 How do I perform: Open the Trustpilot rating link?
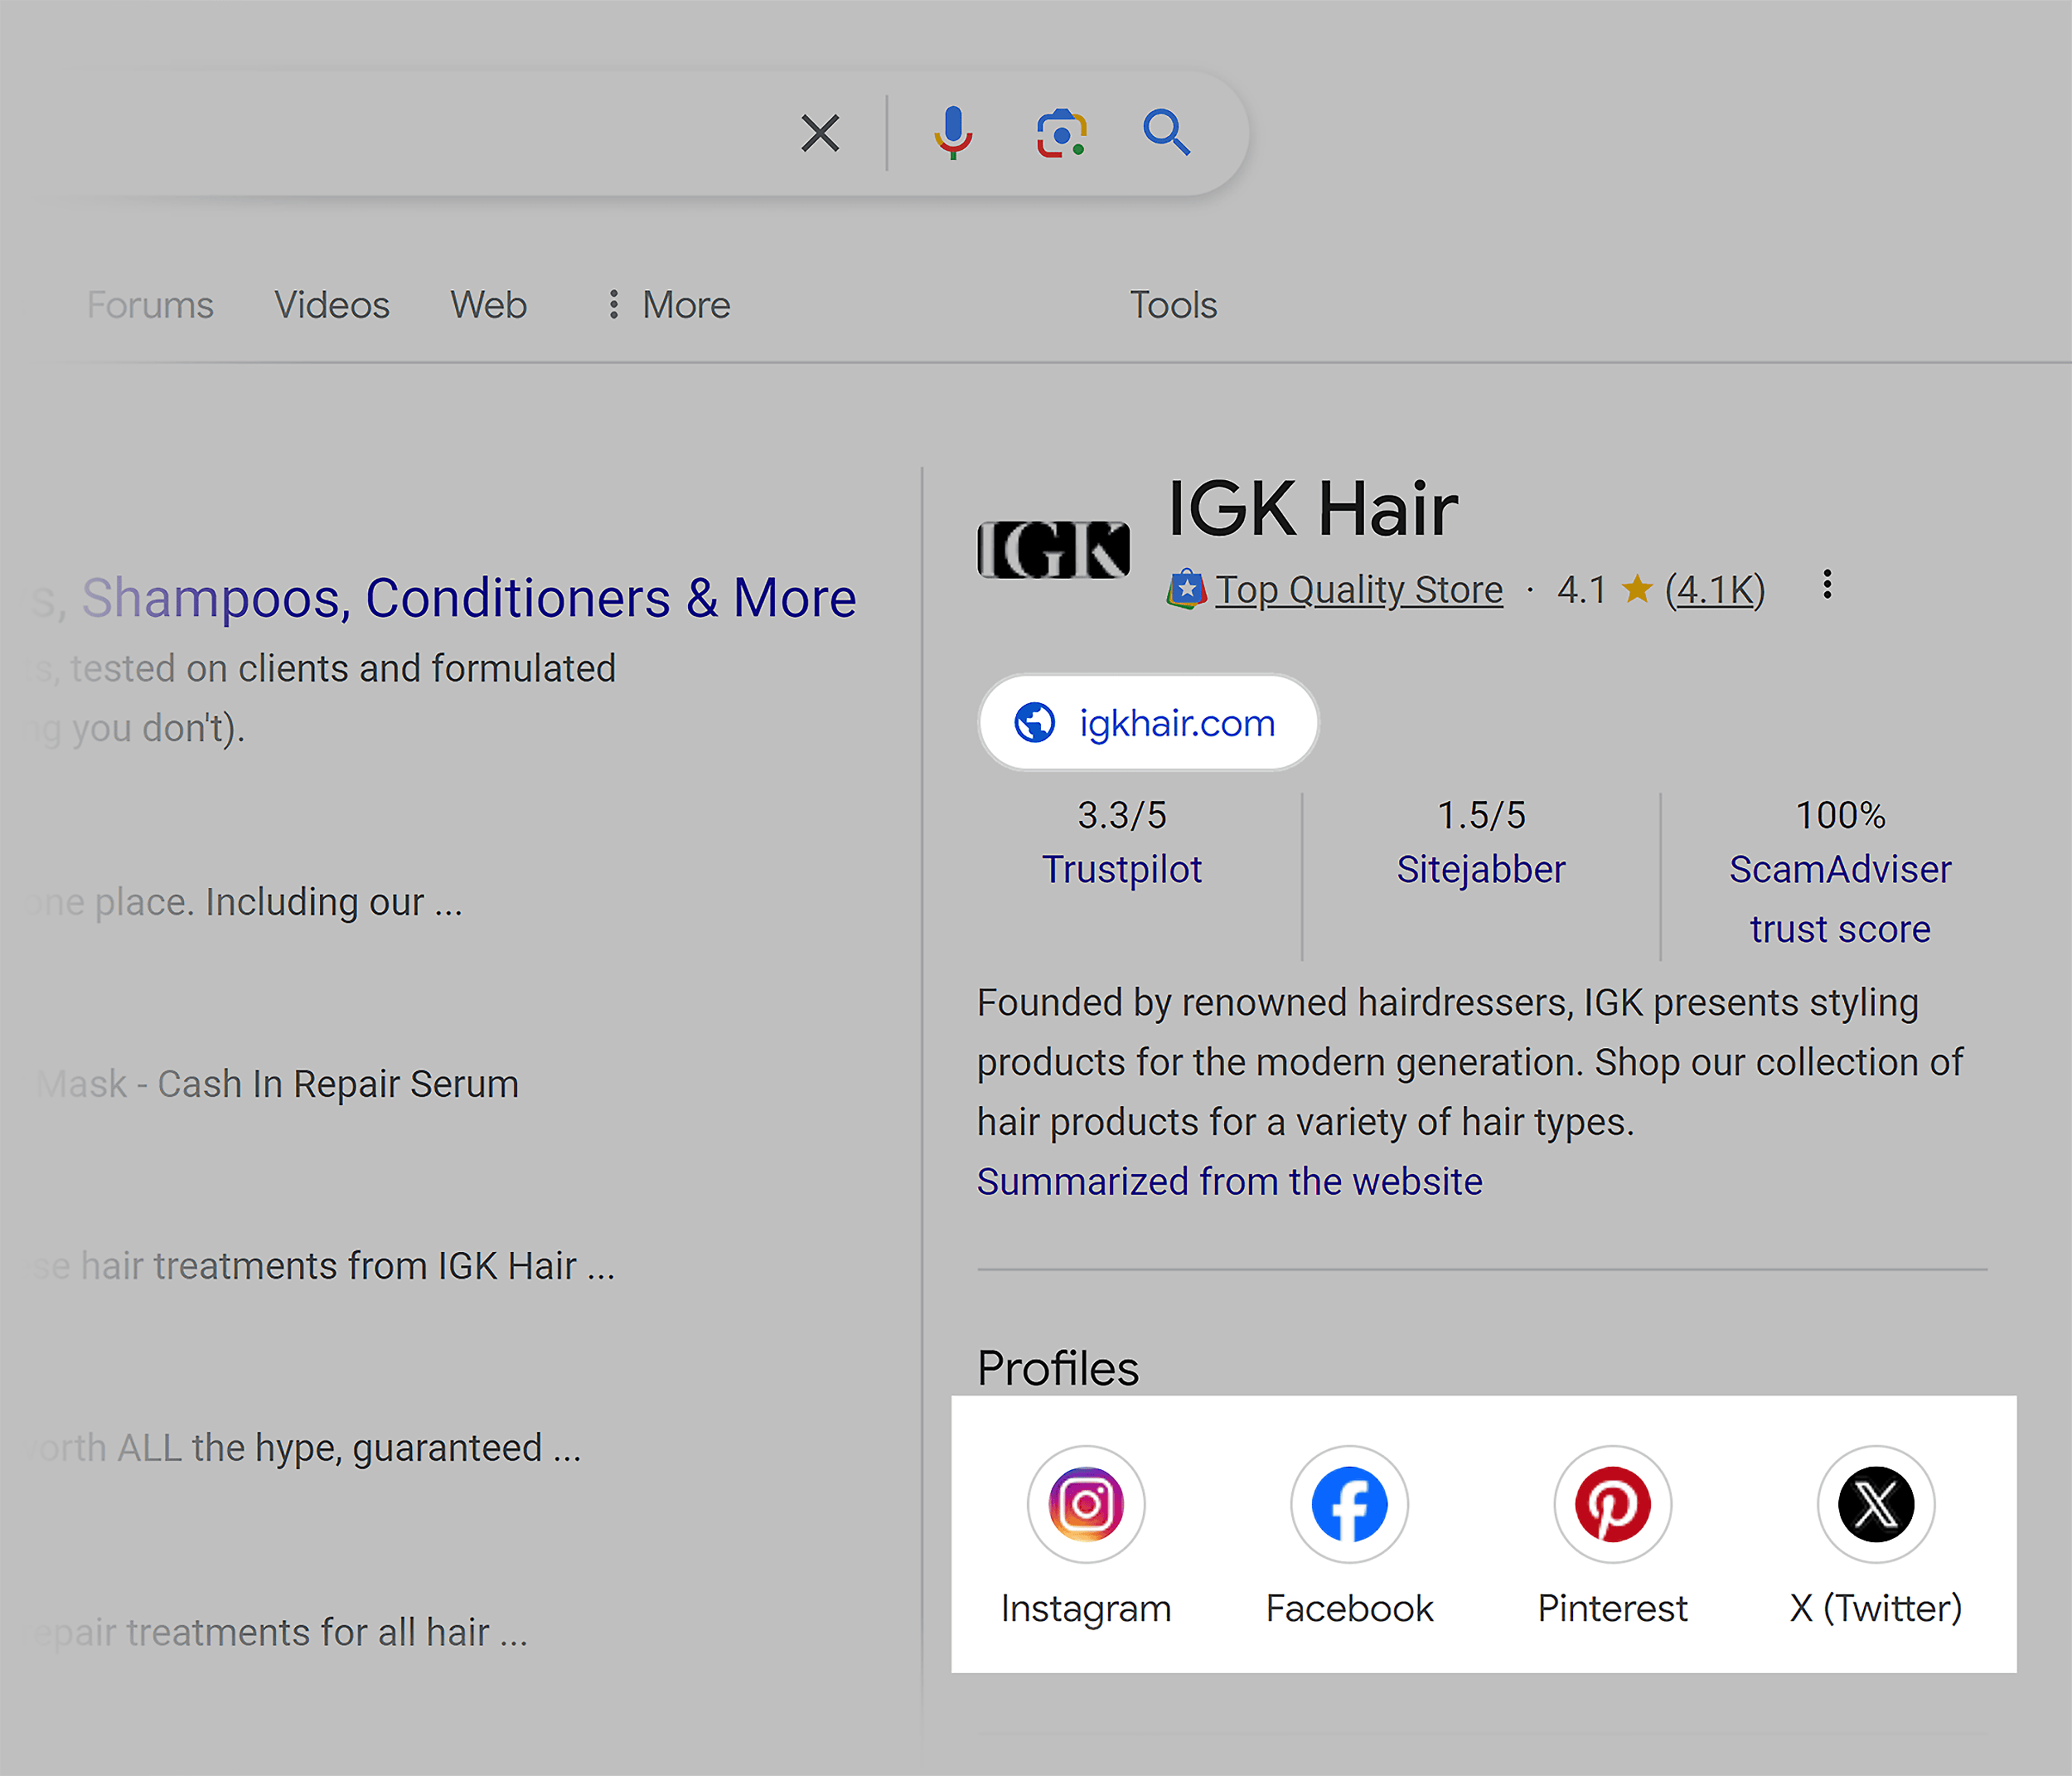[x=1122, y=870]
